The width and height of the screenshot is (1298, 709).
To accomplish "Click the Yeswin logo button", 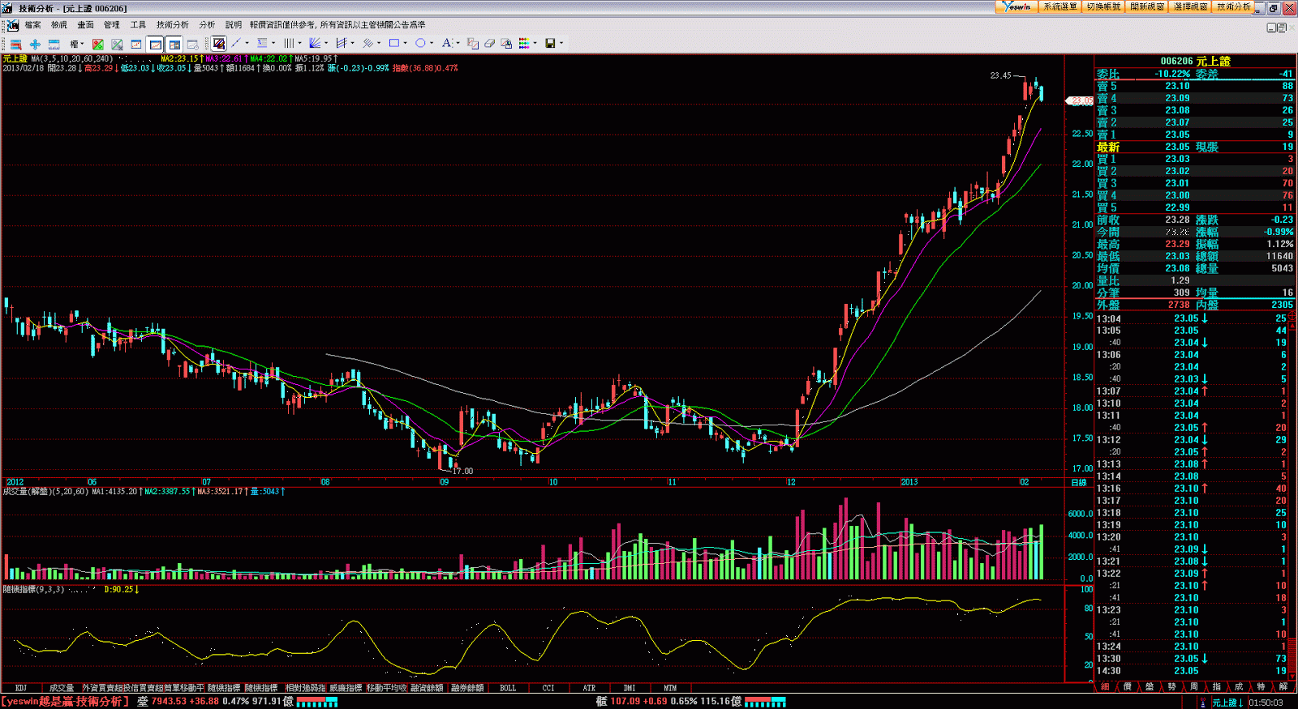I will click(1016, 6).
